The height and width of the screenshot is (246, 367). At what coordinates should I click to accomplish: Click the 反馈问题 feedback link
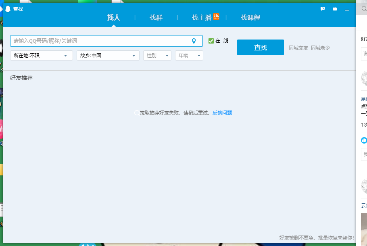(222, 113)
